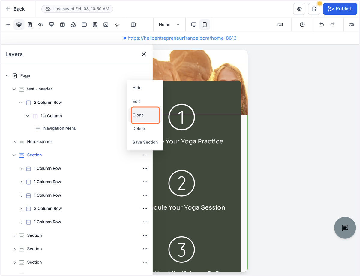Open the paint brush styling icon

(x=52, y=25)
